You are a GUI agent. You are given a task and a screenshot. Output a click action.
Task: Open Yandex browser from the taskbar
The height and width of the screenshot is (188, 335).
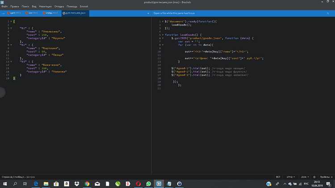pyautogui.click(x=128, y=184)
